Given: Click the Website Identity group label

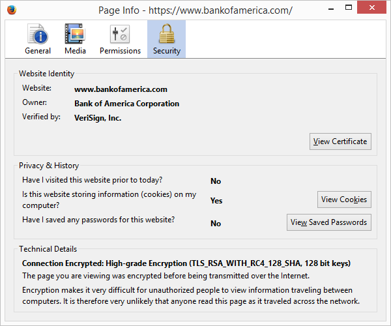Looking at the screenshot, I should pyautogui.click(x=47, y=74).
